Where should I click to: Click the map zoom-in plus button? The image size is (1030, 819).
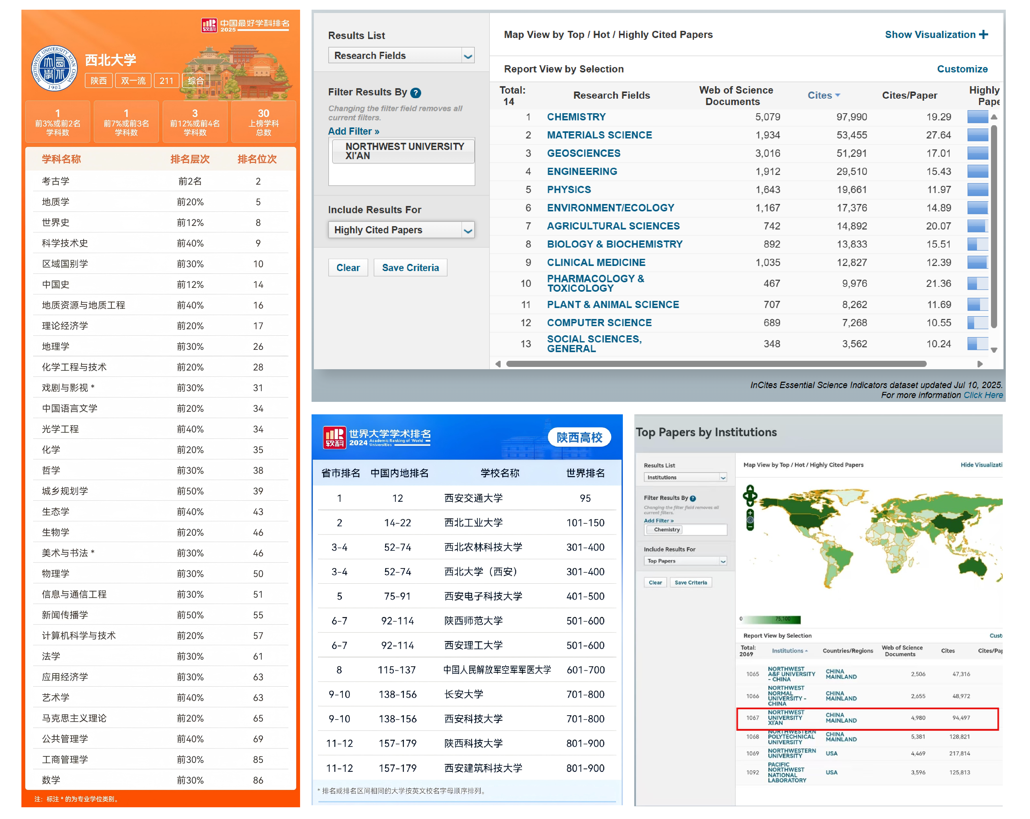click(x=750, y=513)
